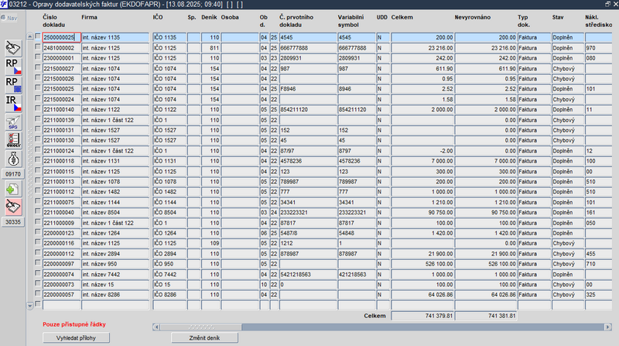619x346 pixels.
Task: Tick the checkbox for document 2300000001
Action: pyautogui.click(x=38, y=57)
